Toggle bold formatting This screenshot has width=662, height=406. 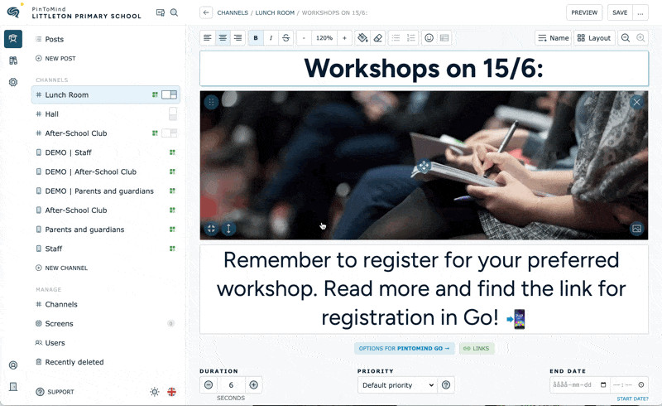pyautogui.click(x=256, y=38)
